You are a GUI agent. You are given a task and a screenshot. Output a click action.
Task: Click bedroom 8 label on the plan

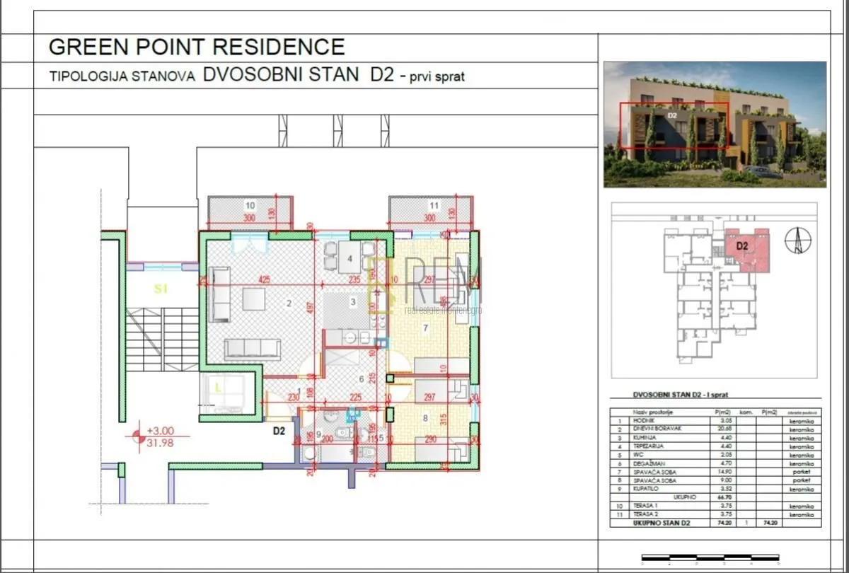coord(425,418)
